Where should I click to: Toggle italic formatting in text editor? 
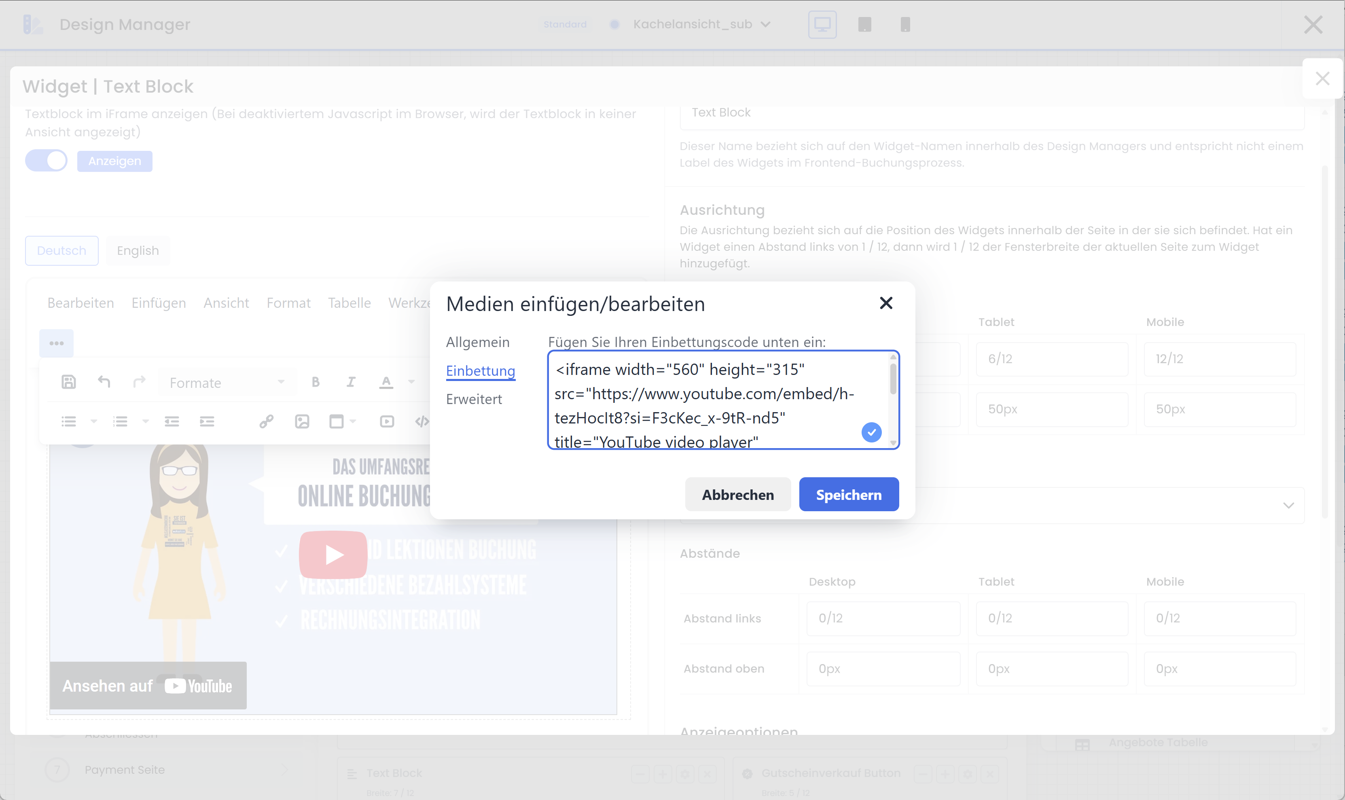coord(351,382)
